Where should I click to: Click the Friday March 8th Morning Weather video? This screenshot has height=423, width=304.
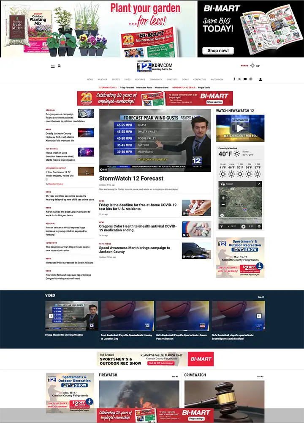pos(72,316)
